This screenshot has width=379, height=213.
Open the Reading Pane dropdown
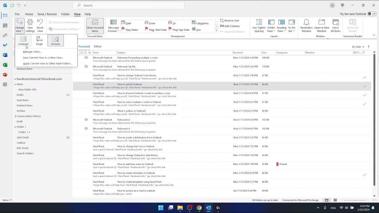pyautogui.click(x=282, y=26)
